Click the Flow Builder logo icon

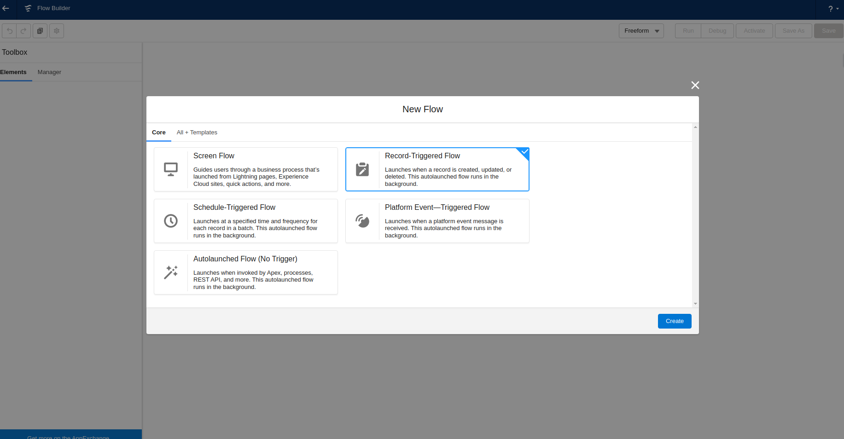click(28, 8)
